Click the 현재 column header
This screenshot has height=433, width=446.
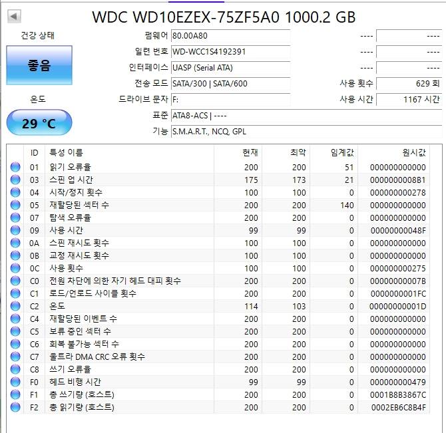click(238, 152)
